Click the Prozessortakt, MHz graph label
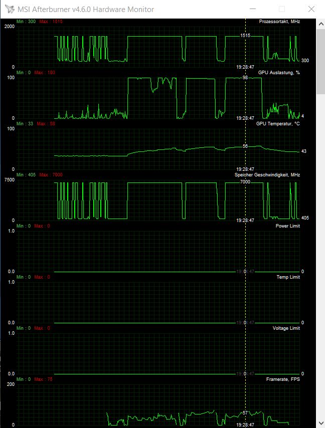The height and width of the screenshot is (428, 325). coord(279,21)
